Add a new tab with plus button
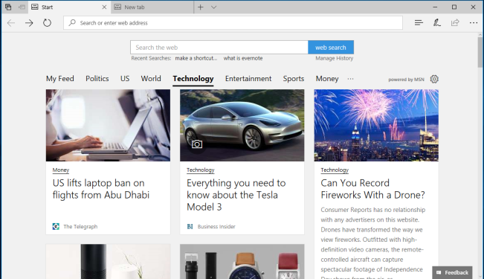Screen dimensions: 484x279 (x=201, y=7)
